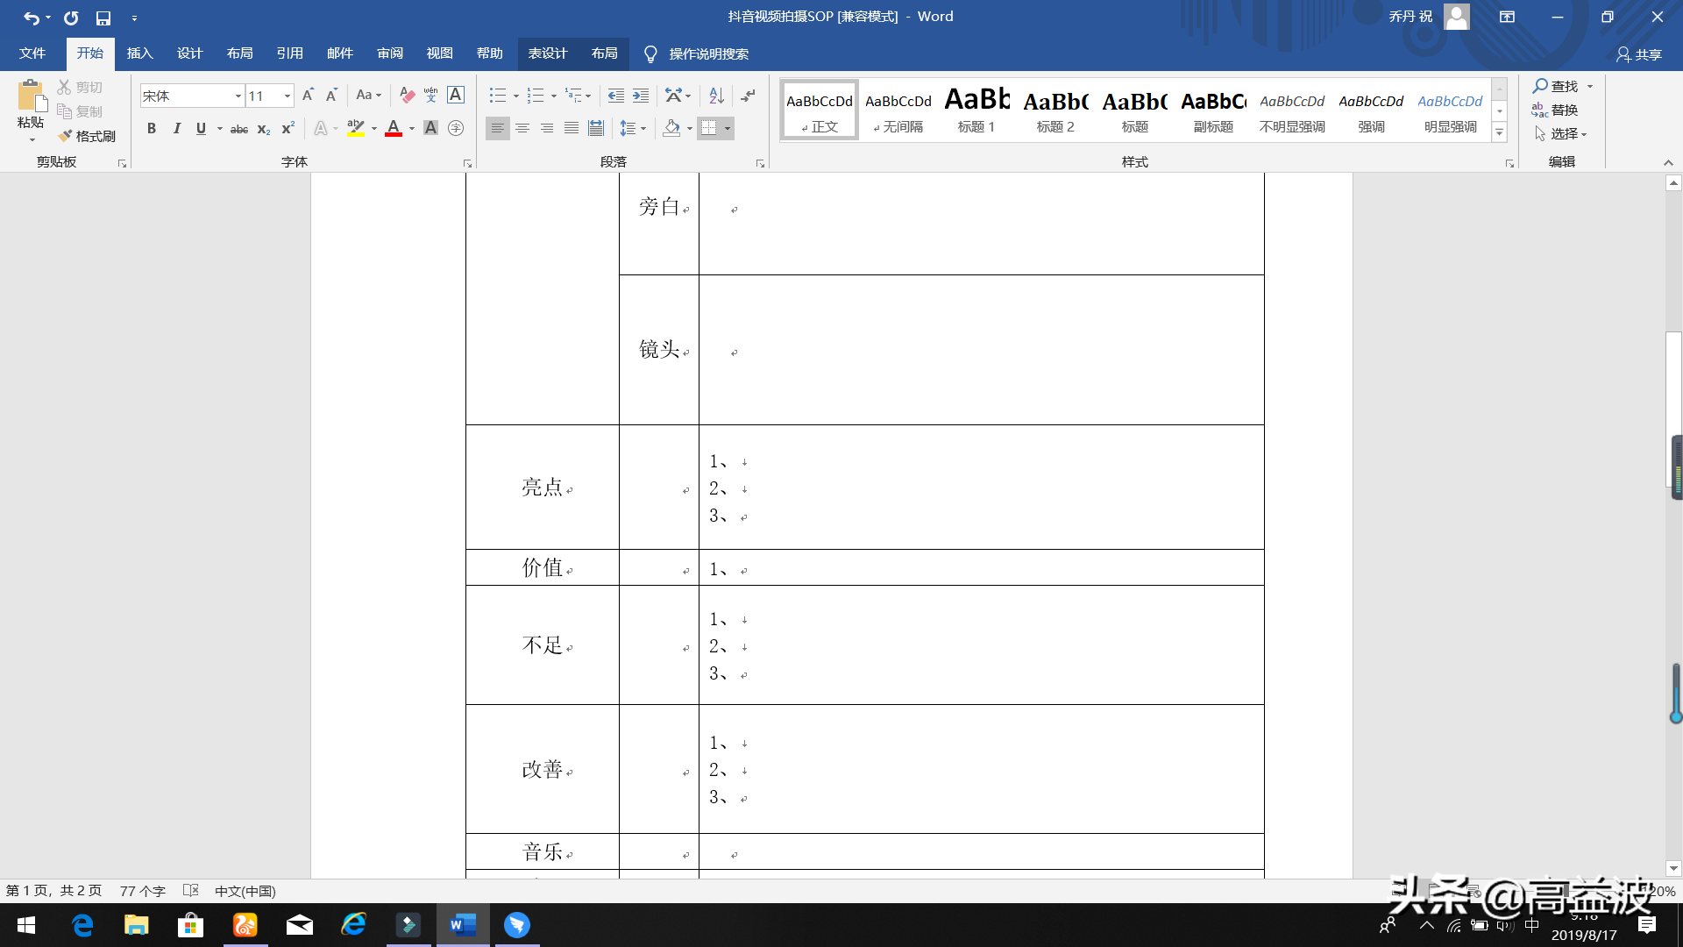Apply the 标题 1 style
Image resolution: width=1683 pixels, height=947 pixels.
[976, 110]
